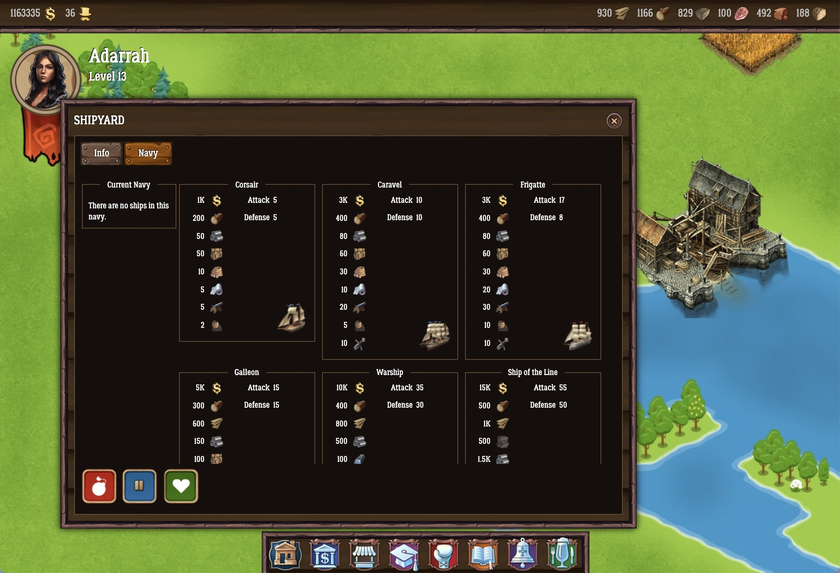
Task: Click the graduation cap education icon
Action: 404,554
